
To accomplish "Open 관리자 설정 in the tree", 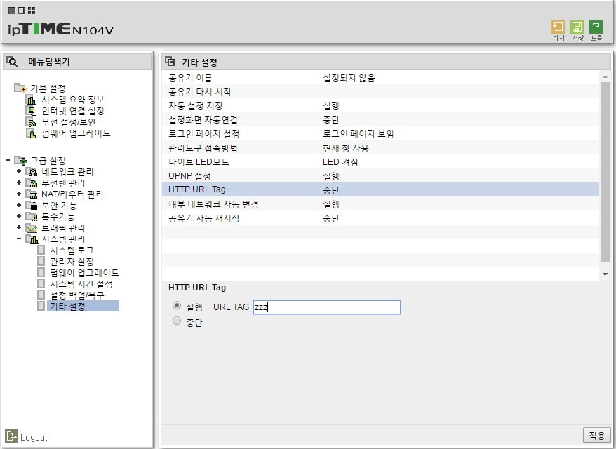I will [x=72, y=262].
